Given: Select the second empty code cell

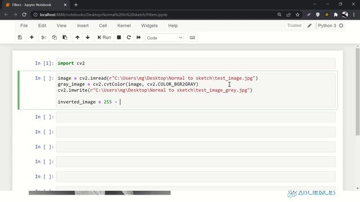Looking at the screenshot, I should 196,132.
